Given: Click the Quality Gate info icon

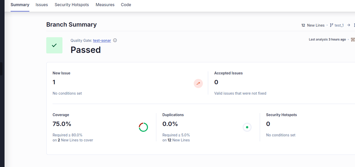Looking at the screenshot, I should (115, 41).
